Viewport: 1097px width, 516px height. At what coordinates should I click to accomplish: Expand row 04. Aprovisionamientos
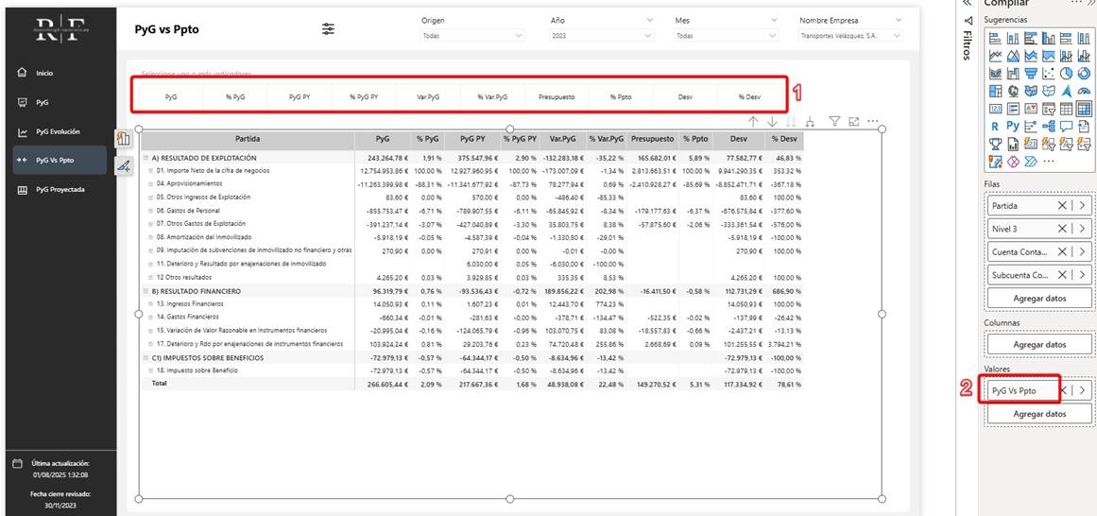click(x=150, y=184)
